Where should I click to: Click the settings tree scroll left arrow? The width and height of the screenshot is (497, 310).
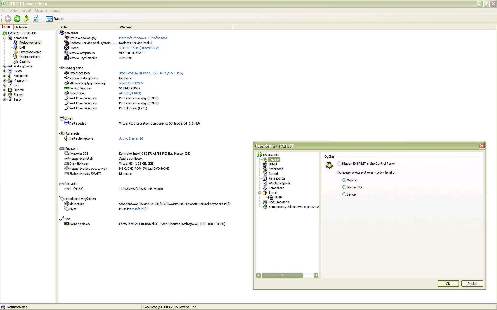click(x=259, y=275)
